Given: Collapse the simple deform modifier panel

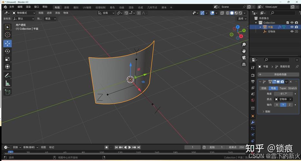Looking at the screenshot, I should tap(260, 82).
